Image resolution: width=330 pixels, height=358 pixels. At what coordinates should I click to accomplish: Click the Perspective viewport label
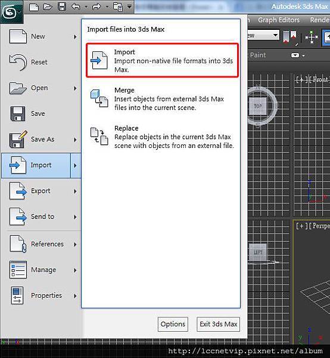320,226
